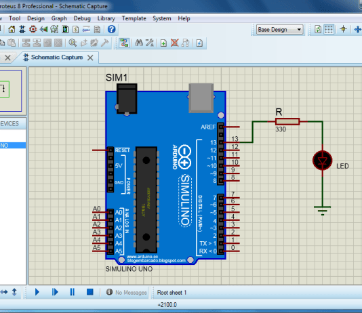Open the Base Design variant dropdown
The image size is (362, 313).
tap(280, 30)
